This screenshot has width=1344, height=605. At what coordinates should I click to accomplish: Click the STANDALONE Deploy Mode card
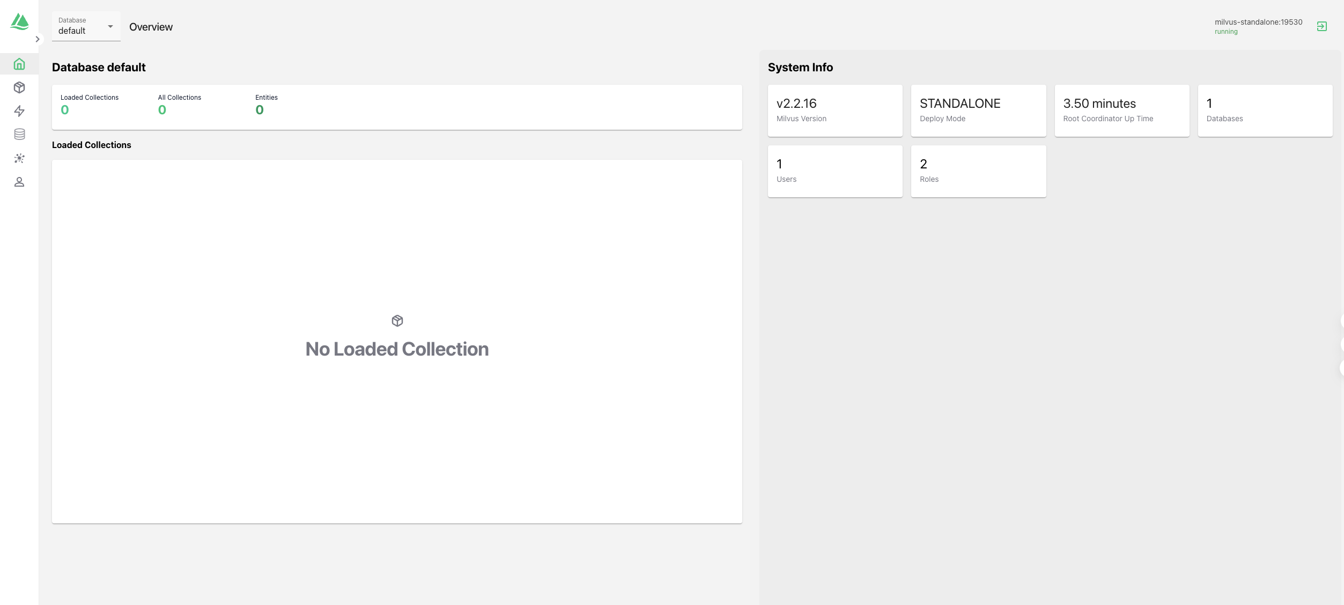[978, 110]
